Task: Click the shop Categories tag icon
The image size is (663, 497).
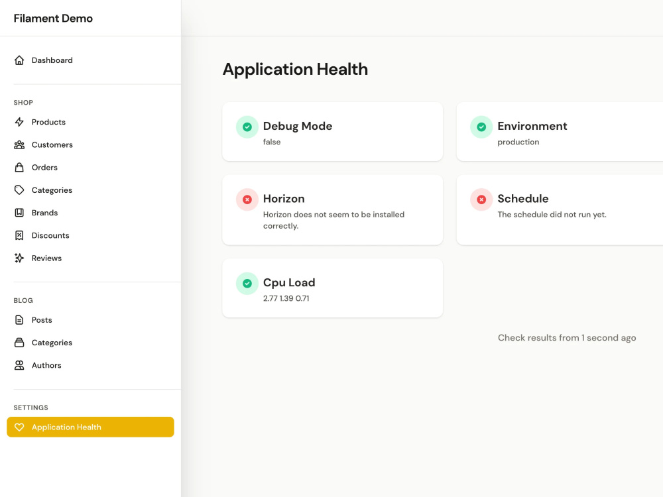Action: pos(19,190)
